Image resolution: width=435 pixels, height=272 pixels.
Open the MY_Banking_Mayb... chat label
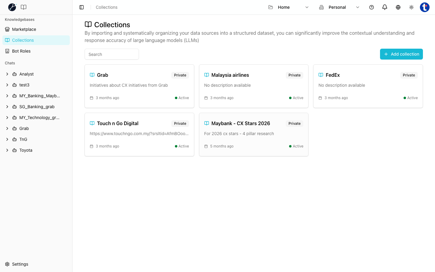[x=40, y=96]
